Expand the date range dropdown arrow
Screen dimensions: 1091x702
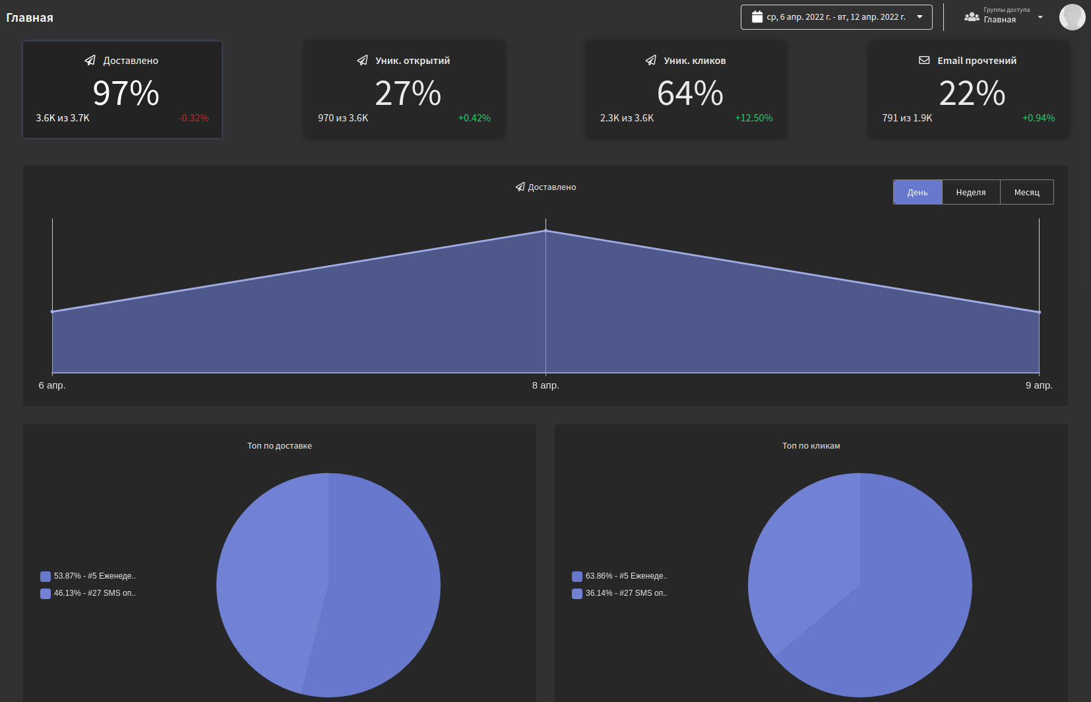click(920, 17)
